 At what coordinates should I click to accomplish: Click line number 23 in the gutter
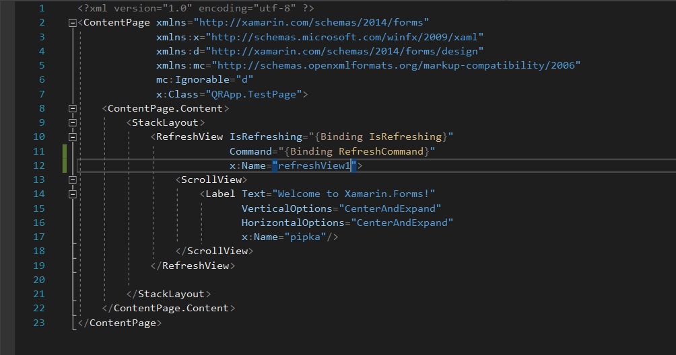click(x=39, y=323)
